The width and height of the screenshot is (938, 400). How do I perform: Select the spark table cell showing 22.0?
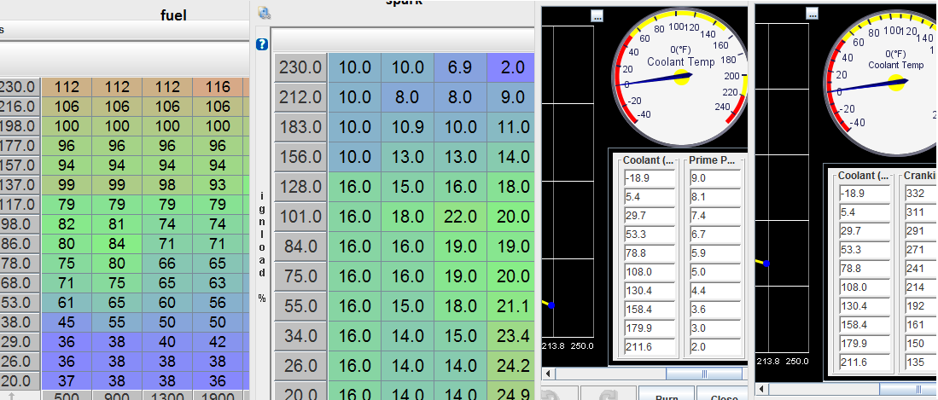point(459,217)
